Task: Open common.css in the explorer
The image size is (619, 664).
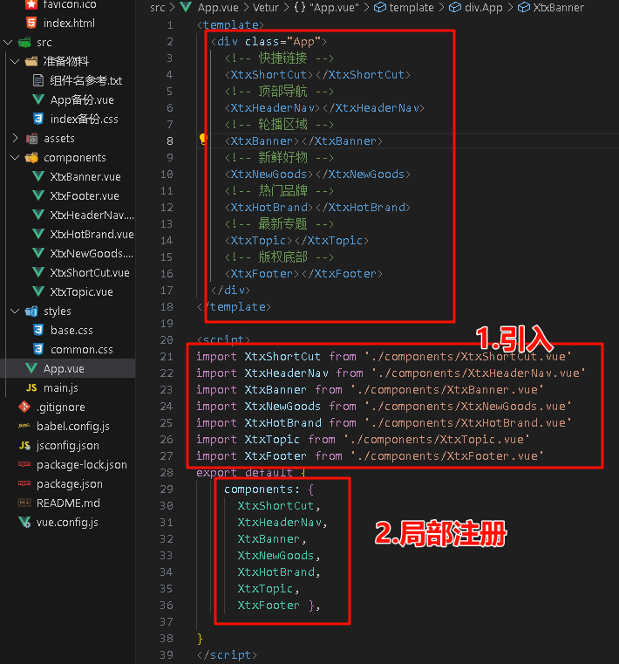Action: pos(82,349)
